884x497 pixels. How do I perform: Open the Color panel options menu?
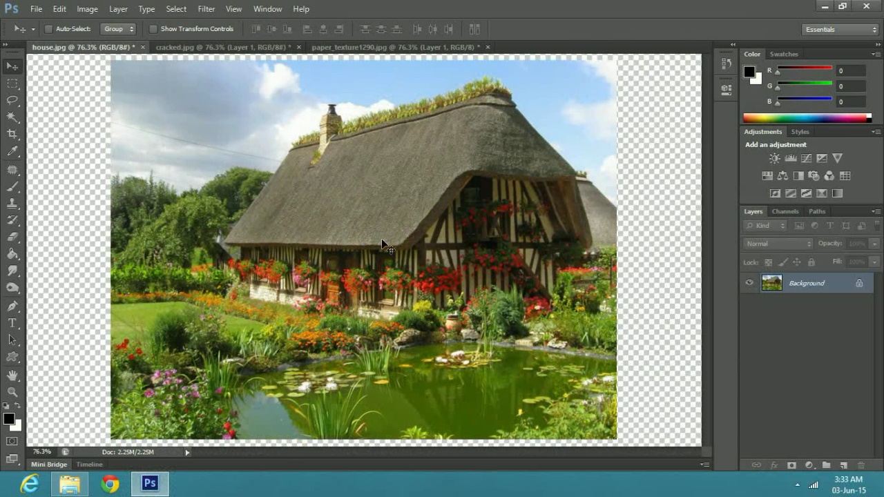click(876, 54)
